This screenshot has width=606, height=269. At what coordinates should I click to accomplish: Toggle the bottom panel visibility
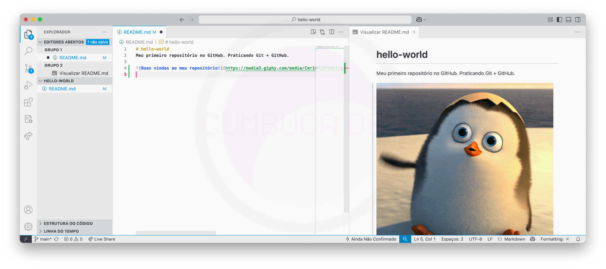pyautogui.click(x=568, y=19)
